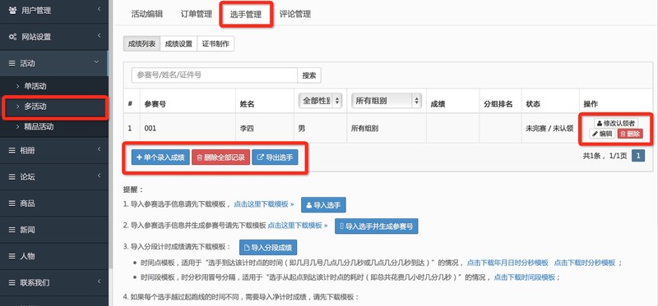Open the 新闻 sidebar menu
This screenshot has width=658, height=306.
(53, 230)
